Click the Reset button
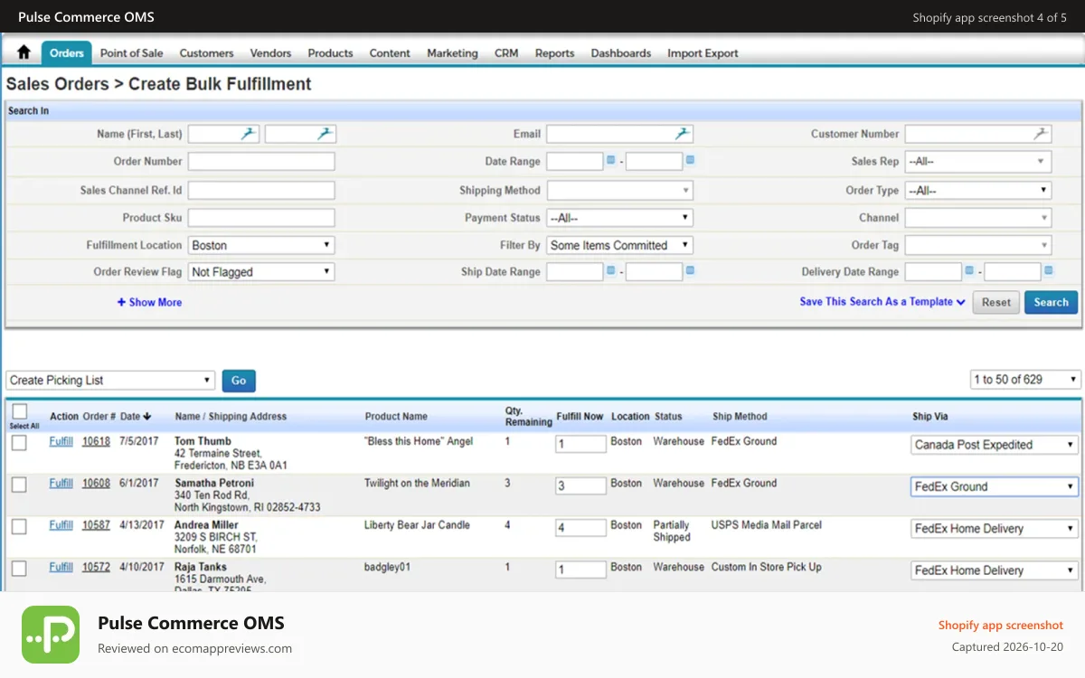The height and width of the screenshot is (678, 1085). click(x=996, y=302)
